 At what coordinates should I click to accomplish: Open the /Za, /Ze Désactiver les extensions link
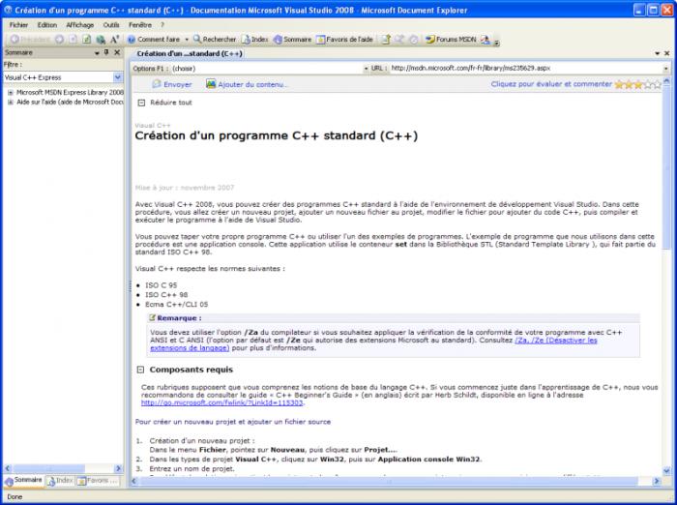tap(556, 341)
